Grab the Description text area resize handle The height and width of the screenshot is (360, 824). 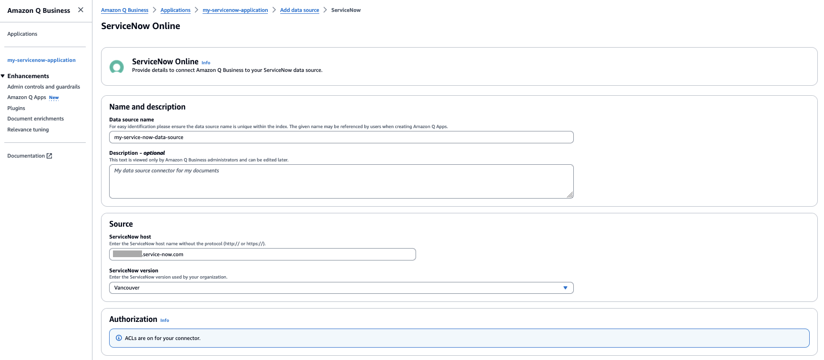570,195
